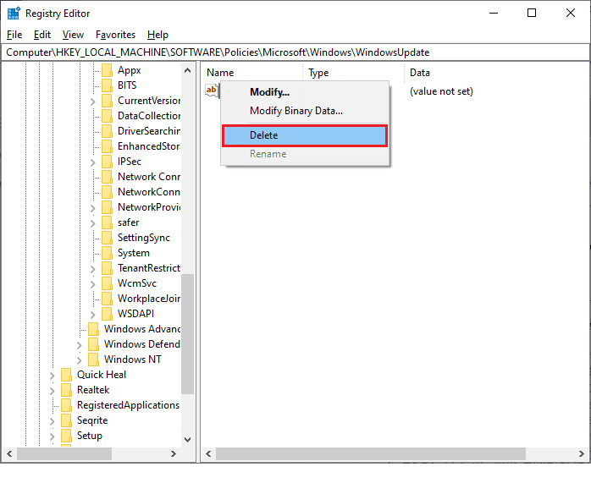Image resolution: width=591 pixels, height=483 pixels.
Task: Click the values pane scroll right arrow
Action: coord(581,453)
